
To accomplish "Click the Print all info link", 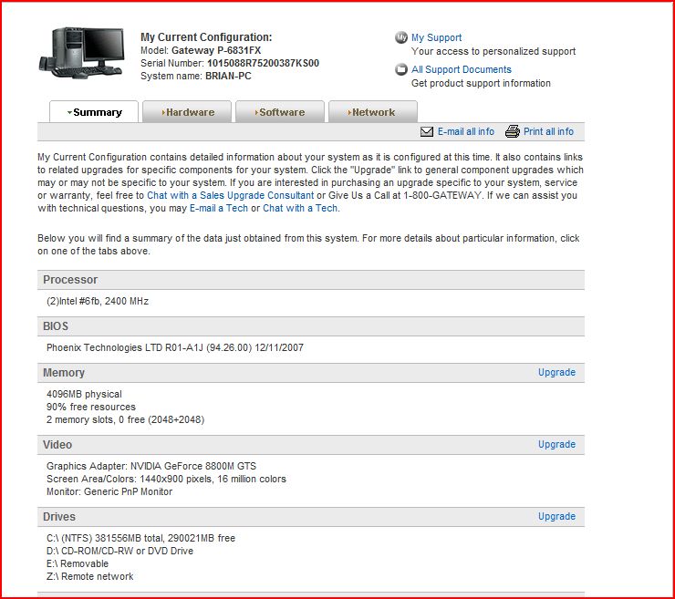I will [x=548, y=131].
